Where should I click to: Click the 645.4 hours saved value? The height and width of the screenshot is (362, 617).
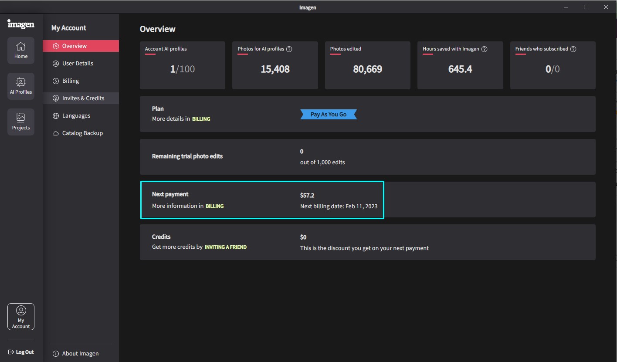coord(460,69)
